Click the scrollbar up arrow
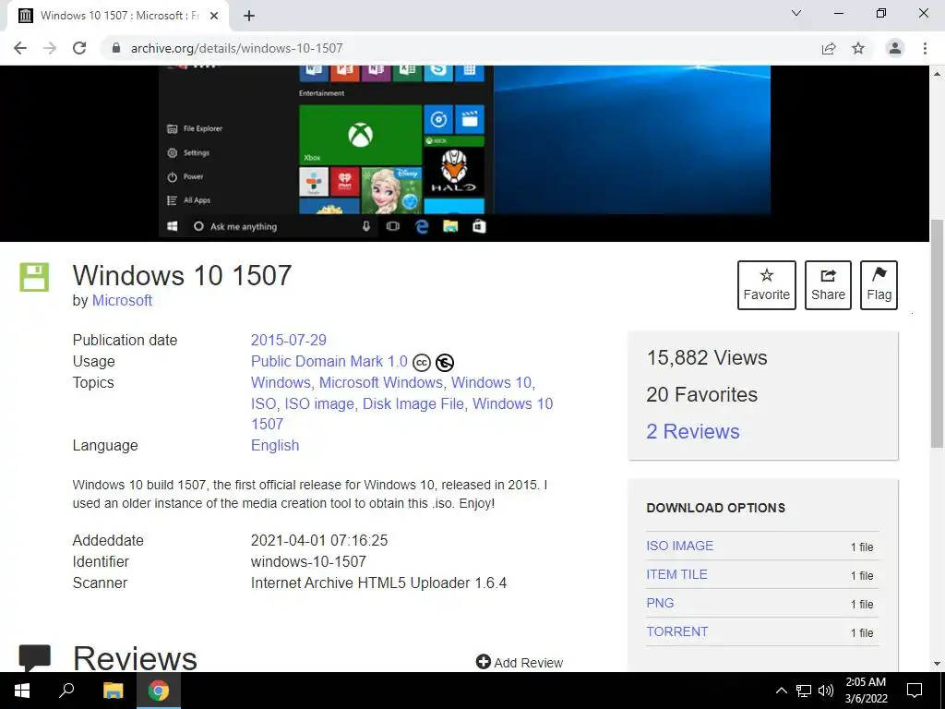The height and width of the screenshot is (709, 945). pos(937,74)
